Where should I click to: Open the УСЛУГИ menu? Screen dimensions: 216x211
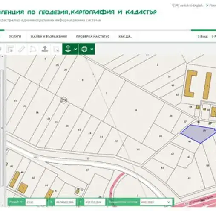point(15,36)
